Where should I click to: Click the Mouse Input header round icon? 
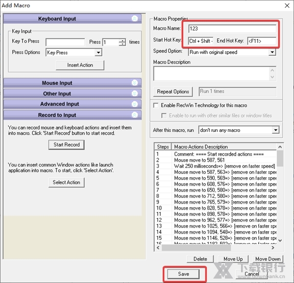[x=135, y=83]
